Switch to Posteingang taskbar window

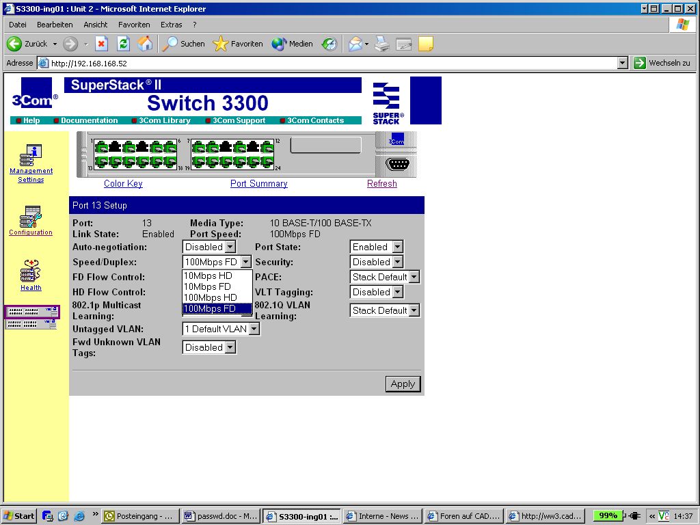(140, 516)
